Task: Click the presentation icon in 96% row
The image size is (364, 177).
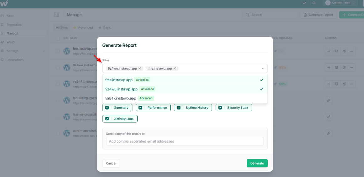Action: (336, 84)
